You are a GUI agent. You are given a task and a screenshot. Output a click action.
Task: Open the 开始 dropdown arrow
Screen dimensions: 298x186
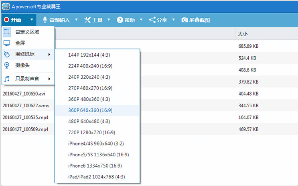pos(32,20)
